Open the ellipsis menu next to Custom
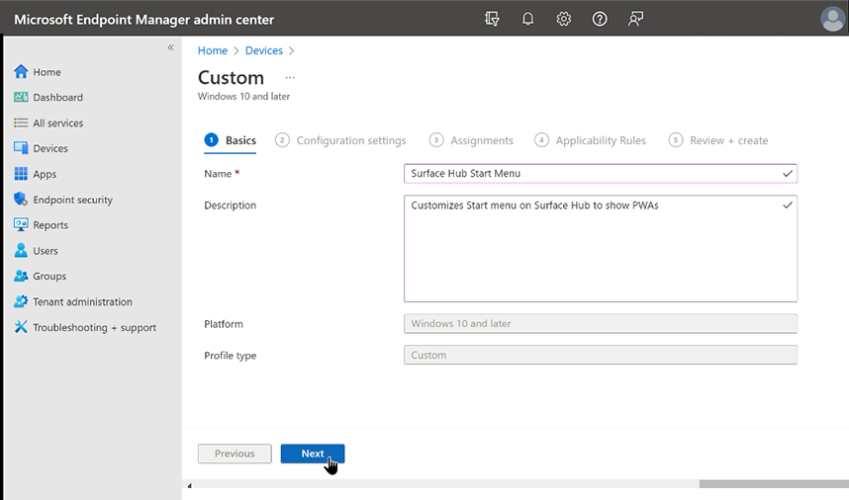 (290, 78)
